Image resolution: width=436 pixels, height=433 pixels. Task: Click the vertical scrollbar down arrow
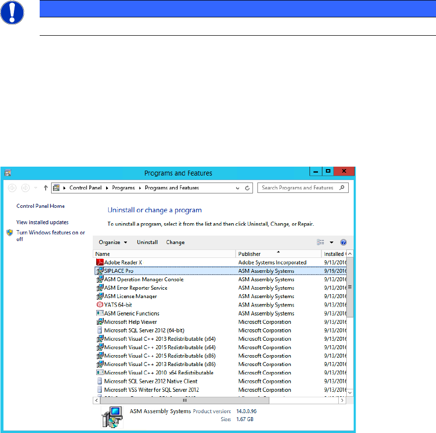(x=350, y=393)
